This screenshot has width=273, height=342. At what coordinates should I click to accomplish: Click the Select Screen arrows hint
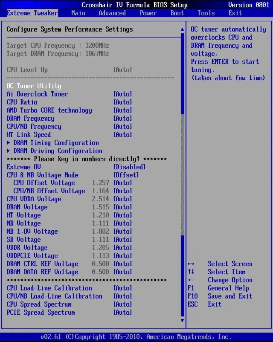pyautogui.click(x=220, y=264)
